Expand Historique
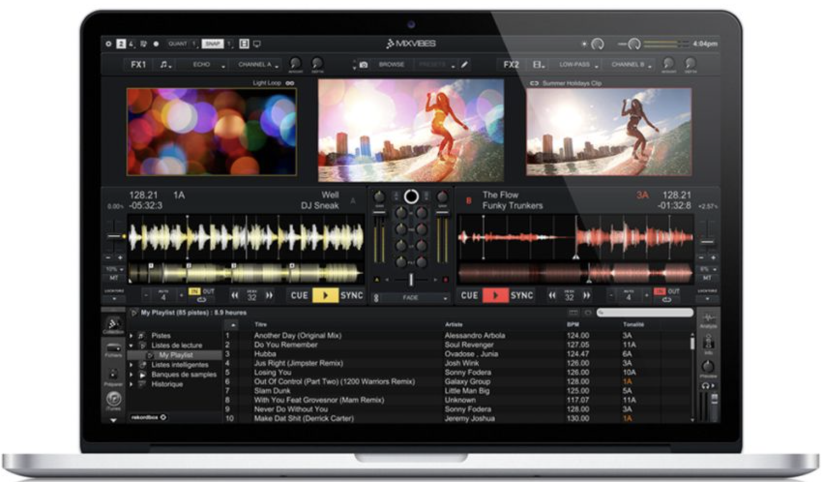 point(131,384)
